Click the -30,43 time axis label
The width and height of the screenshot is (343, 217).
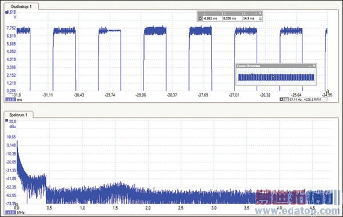point(79,95)
